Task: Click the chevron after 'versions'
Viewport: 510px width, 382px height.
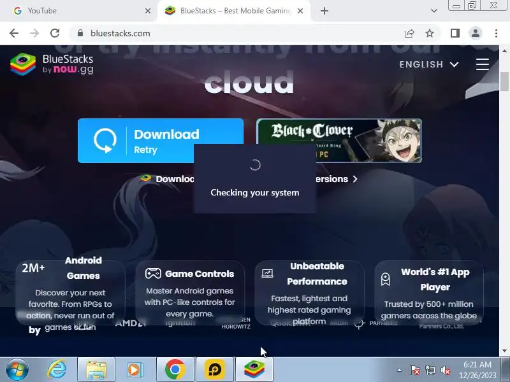Action: [355, 179]
